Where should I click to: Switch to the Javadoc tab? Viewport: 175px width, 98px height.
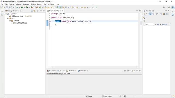pyautogui.click(x=61, y=71)
